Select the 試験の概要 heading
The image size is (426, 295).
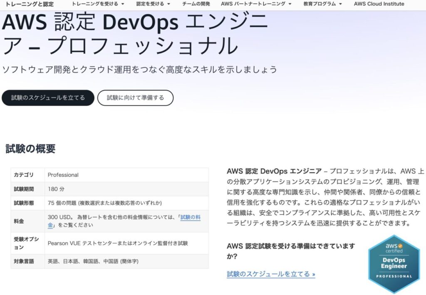30,149
